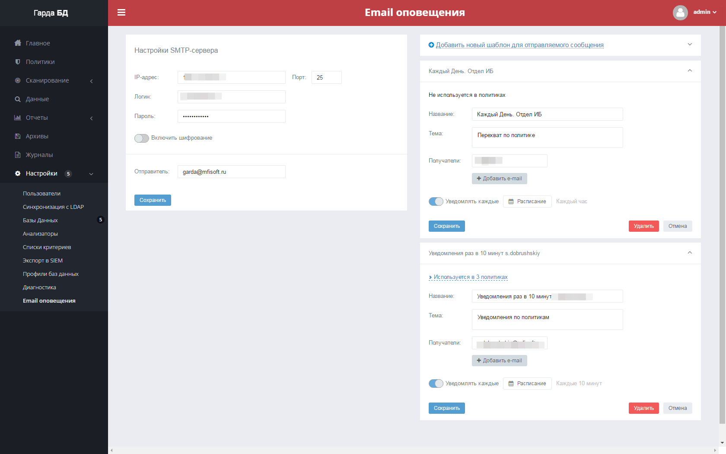Open Расписание for the Каждый час template
This screenshot has height=454, width=726.
click(527, 201)
